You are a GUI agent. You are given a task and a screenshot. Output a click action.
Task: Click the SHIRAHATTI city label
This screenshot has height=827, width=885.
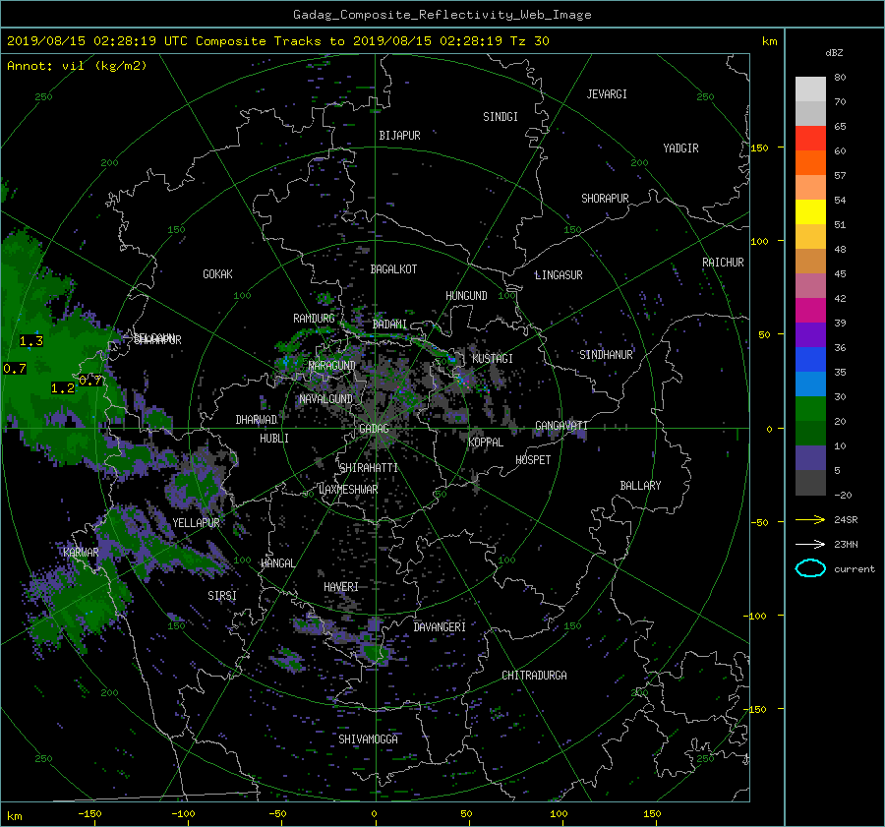pyautogui.click(x=369, y=467)
